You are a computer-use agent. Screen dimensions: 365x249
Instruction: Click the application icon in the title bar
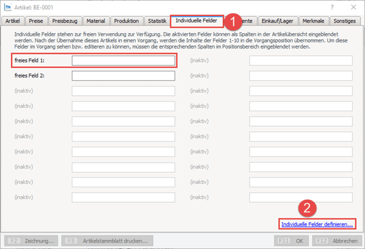pos(8,7)
